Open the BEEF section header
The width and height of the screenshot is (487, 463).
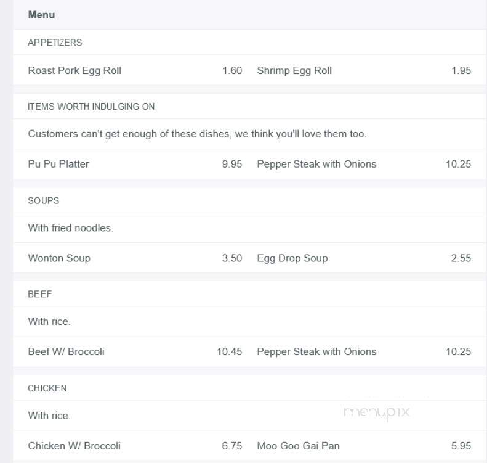pos(40,294)
